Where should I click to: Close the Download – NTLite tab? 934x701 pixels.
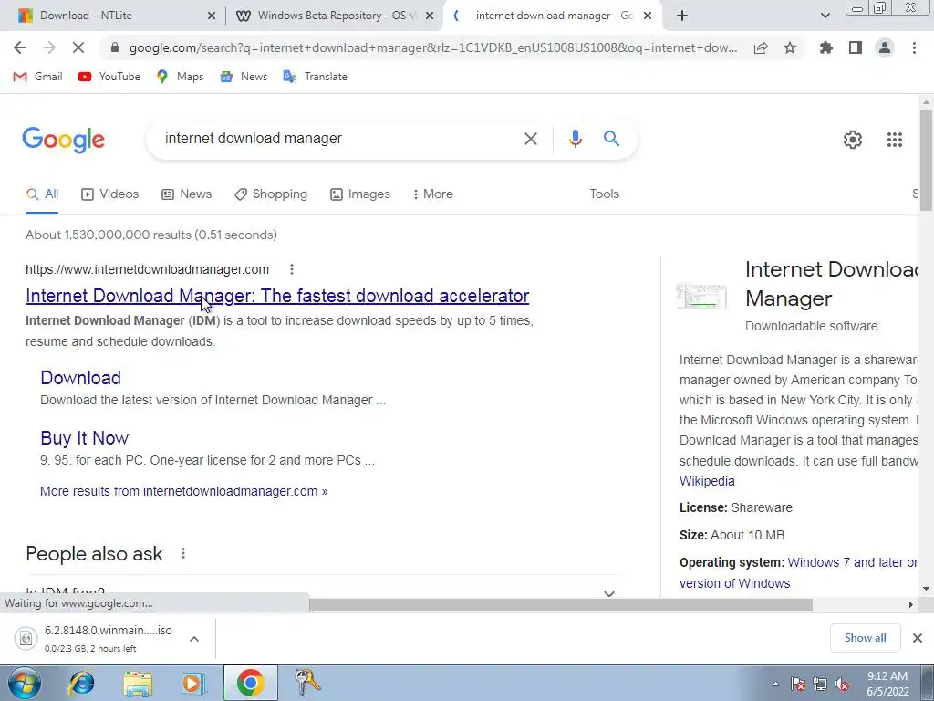[211, 16]
